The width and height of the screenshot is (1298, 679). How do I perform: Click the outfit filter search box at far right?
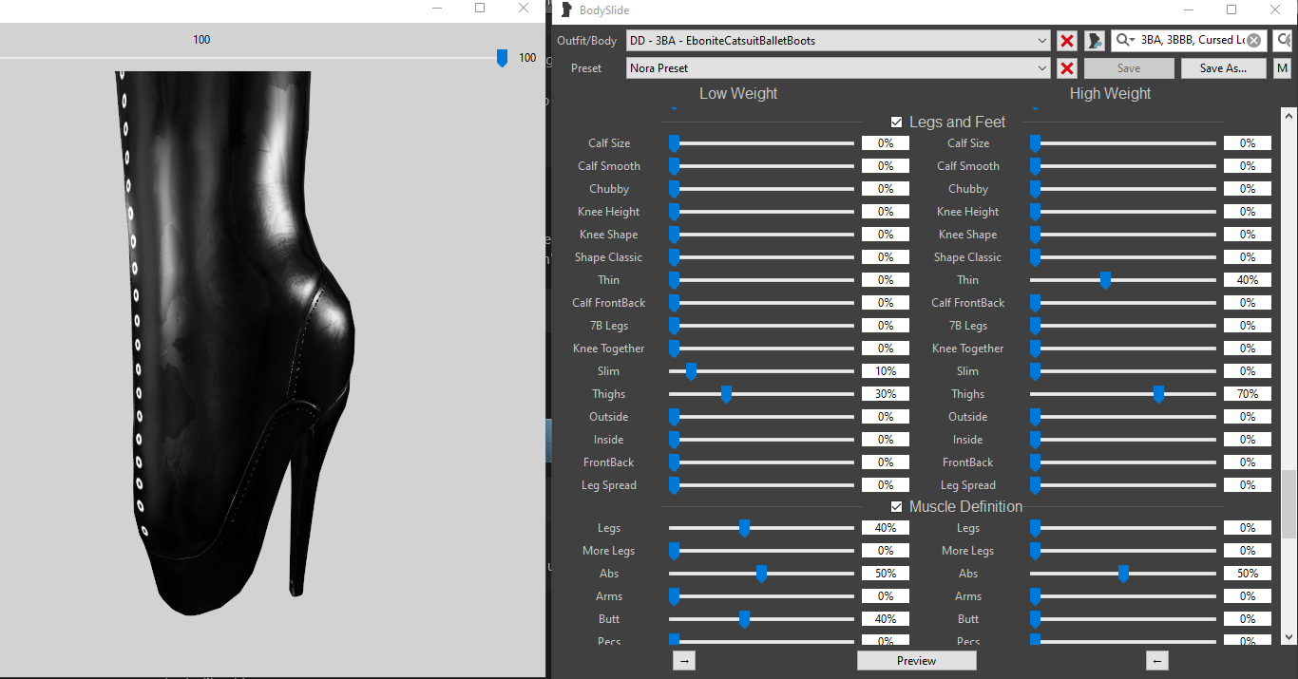1283,40
